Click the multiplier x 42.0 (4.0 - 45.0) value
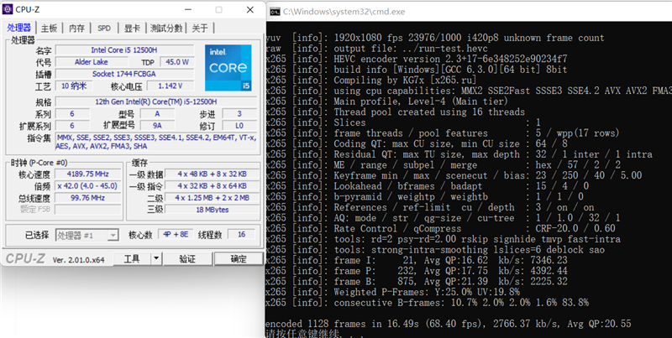 click(x=88, y=186)
